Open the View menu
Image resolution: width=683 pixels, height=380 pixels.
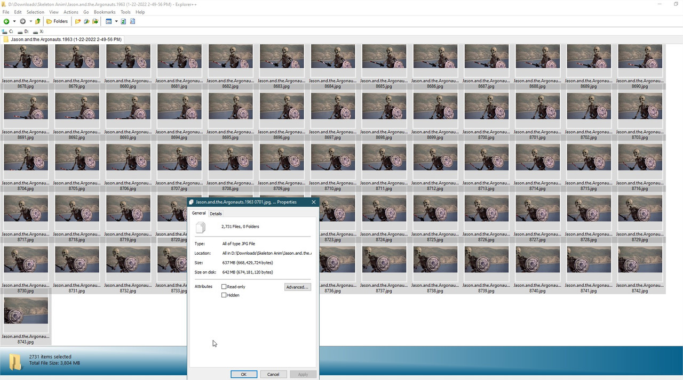point(54,12)
